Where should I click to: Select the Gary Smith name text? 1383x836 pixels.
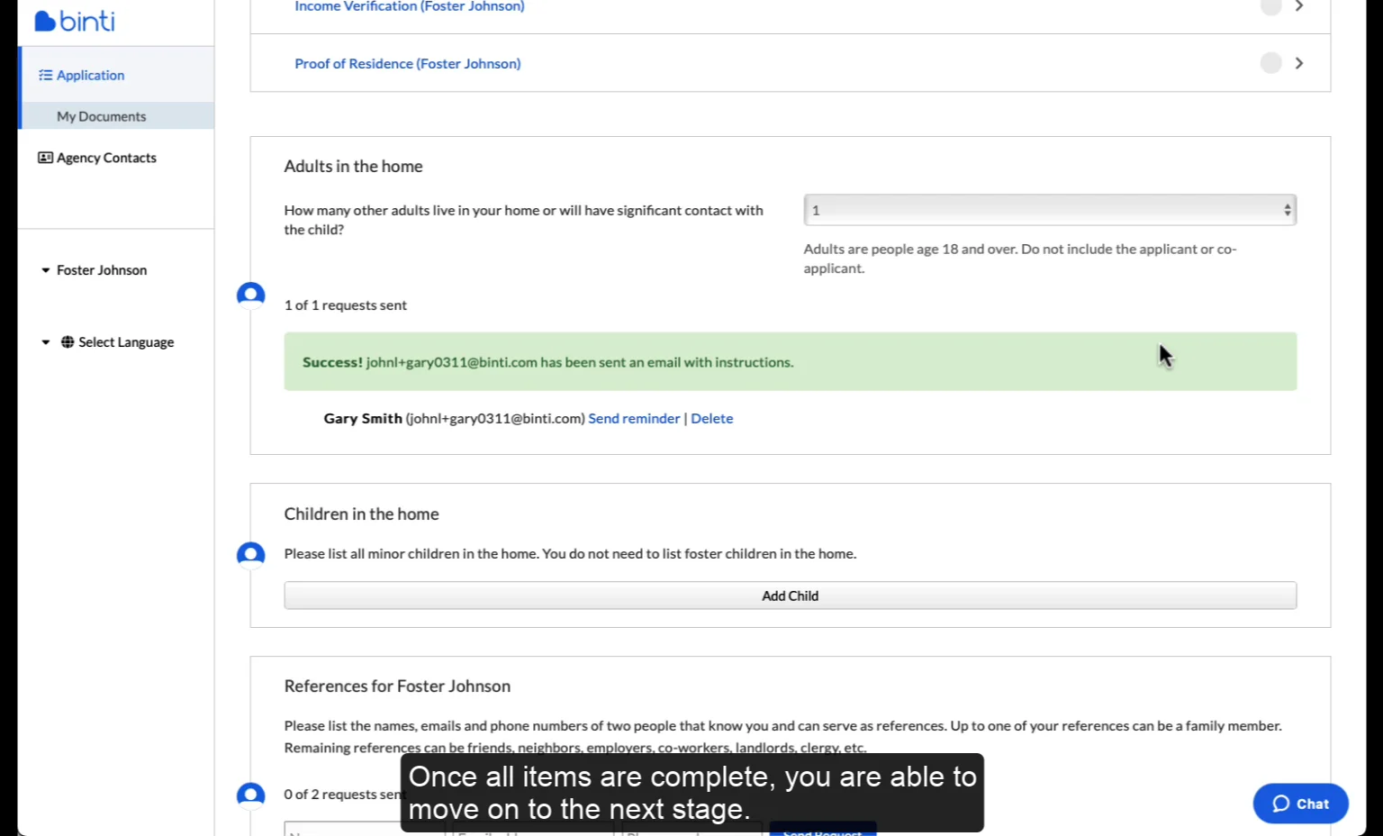(x=363, y=418)
